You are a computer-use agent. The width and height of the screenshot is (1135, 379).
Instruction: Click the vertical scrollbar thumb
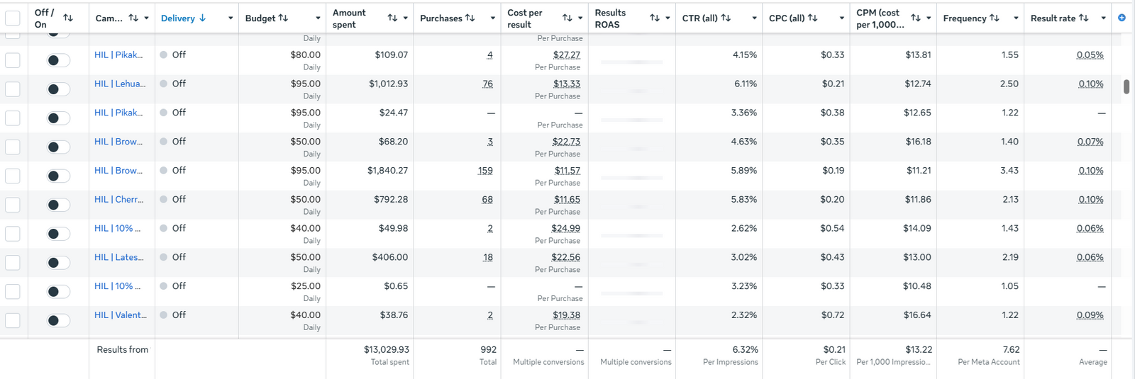pos(1126,87)
